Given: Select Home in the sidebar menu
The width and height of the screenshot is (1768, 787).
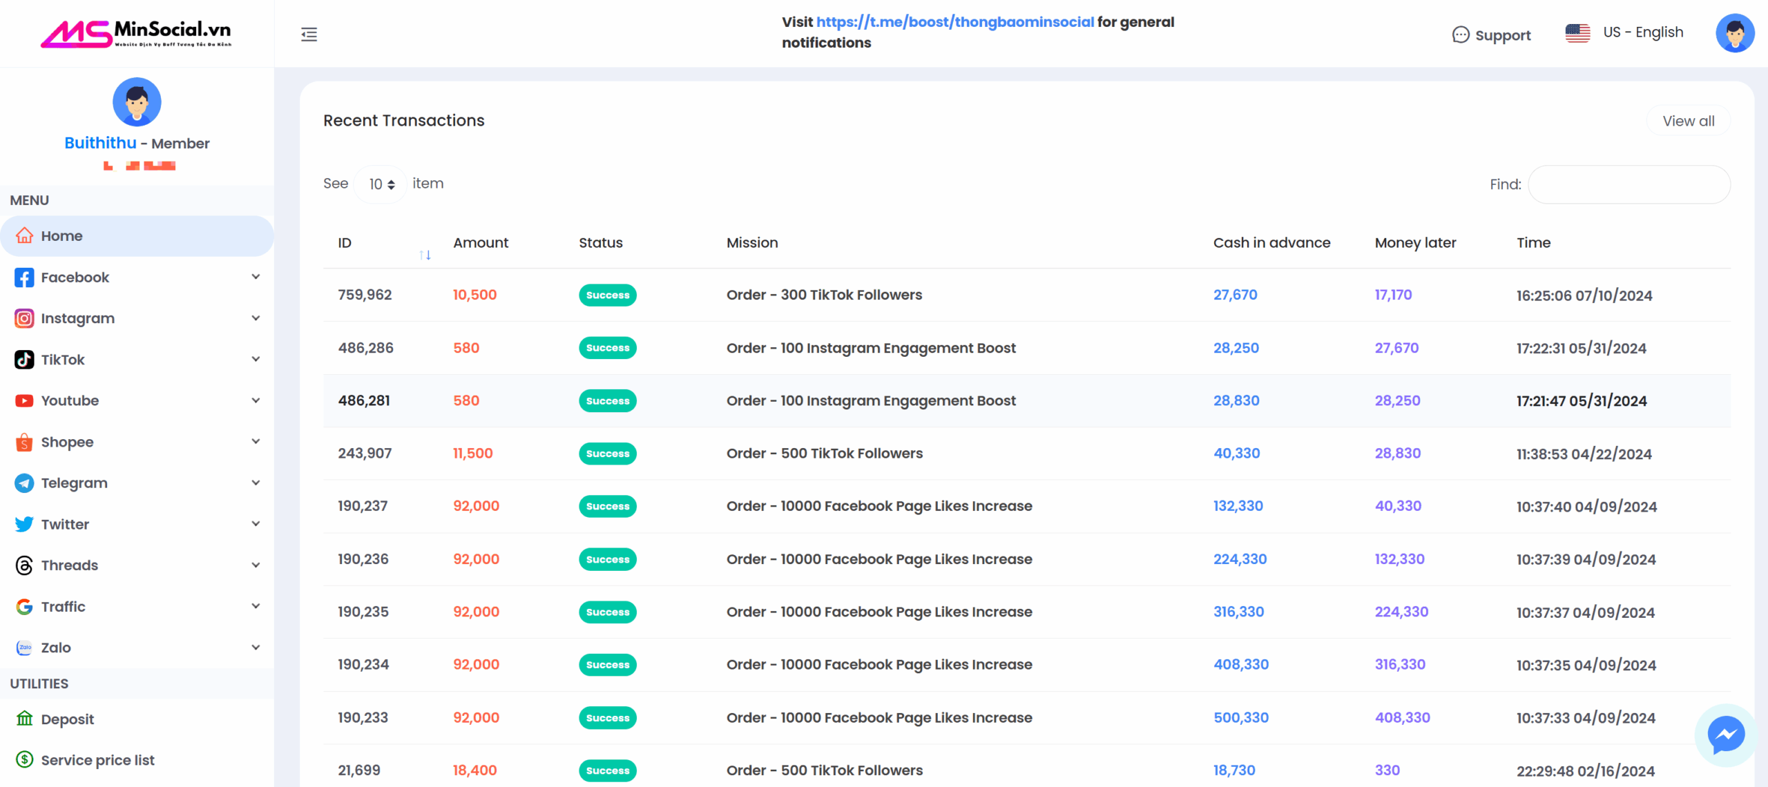Looking at the screenshot, I should point(137,236).
